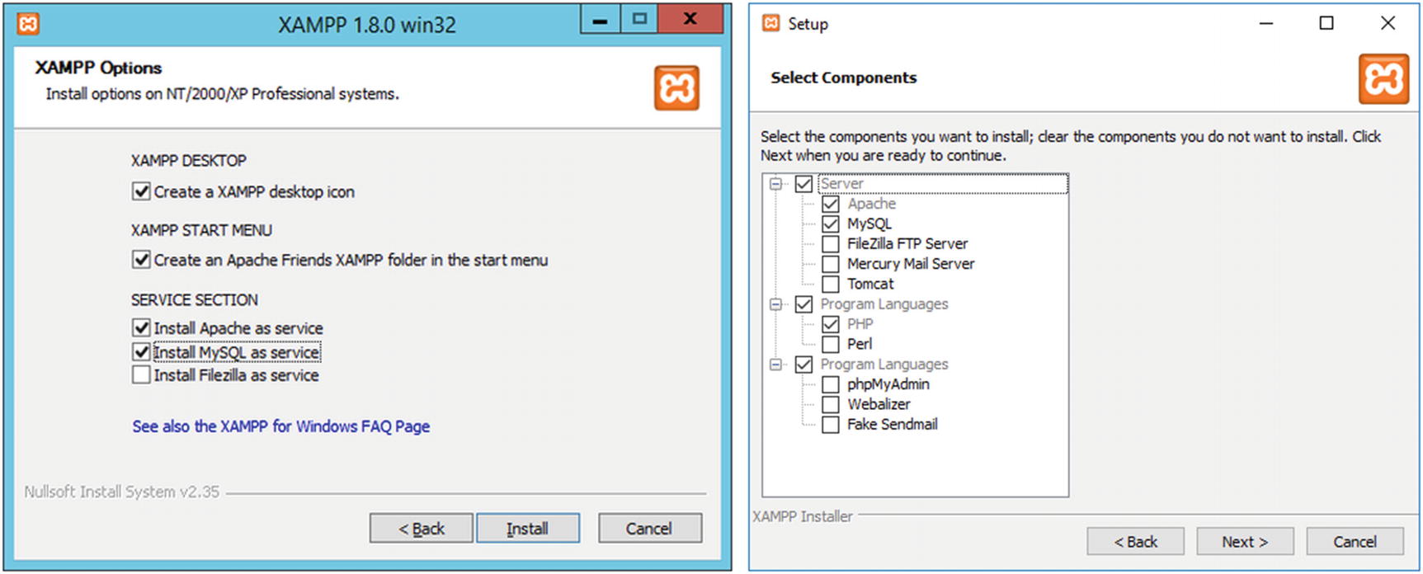This screenshot has height=574, width=1423.
Task: Uncheck Install Apache as service
Action: point(141,328)
